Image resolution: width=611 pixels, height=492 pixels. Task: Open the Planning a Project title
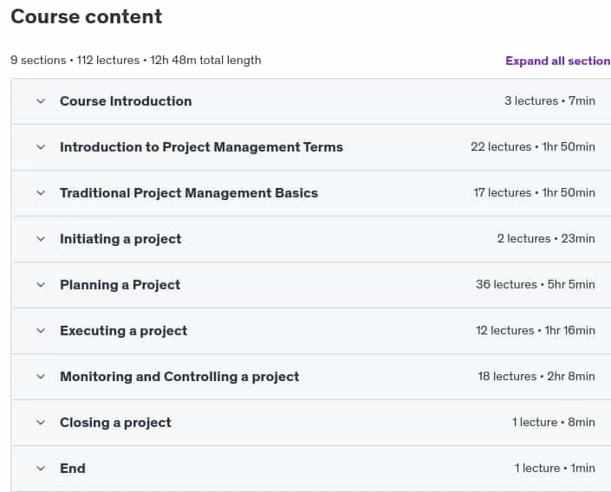pos(120,285)
